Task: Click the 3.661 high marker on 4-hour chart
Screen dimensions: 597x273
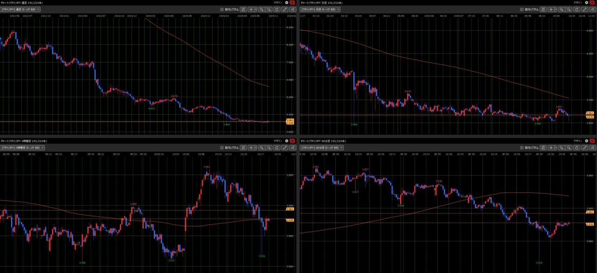Action: [207, 167]
